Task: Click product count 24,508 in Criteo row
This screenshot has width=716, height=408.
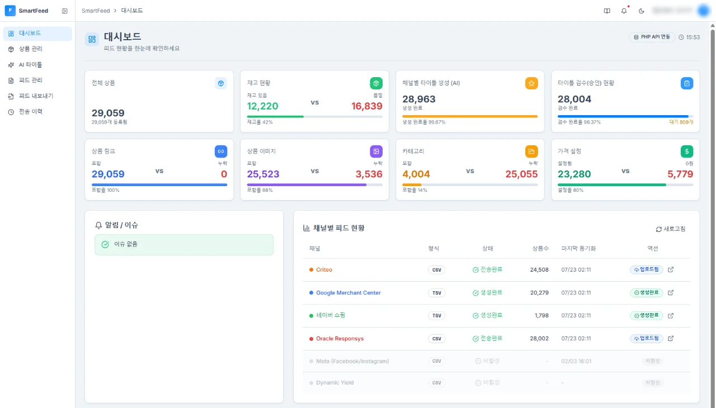Action: pos(539,270)
